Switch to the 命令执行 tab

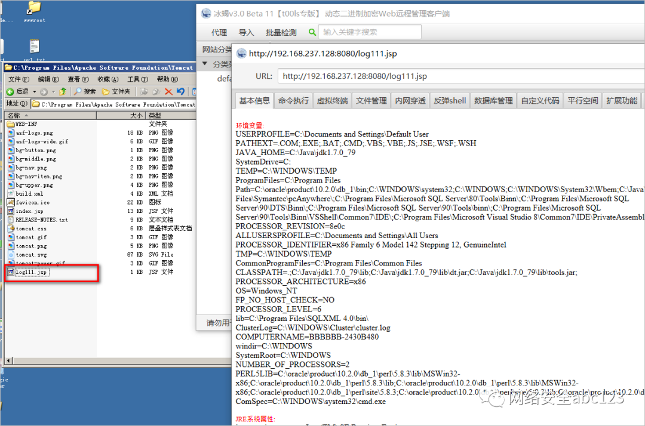[293, 100]
